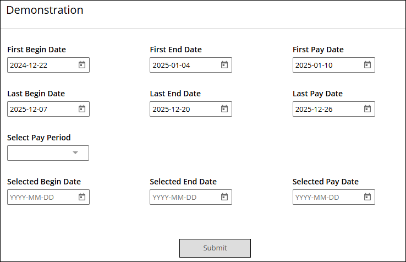The width and height of the screenshot is (406, 262).
Task: Focus the First End Date text field
Action: pyautogui.click(x=191, y=65)
